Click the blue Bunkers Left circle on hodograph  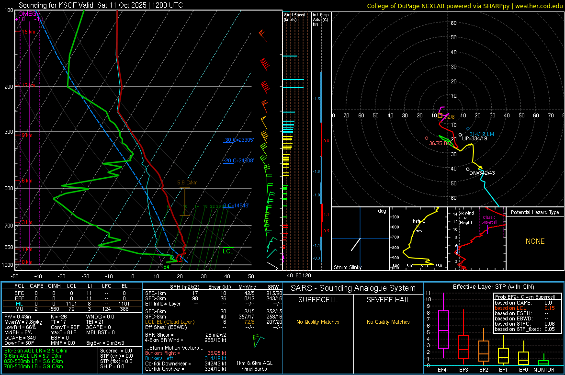pos(468,129)
